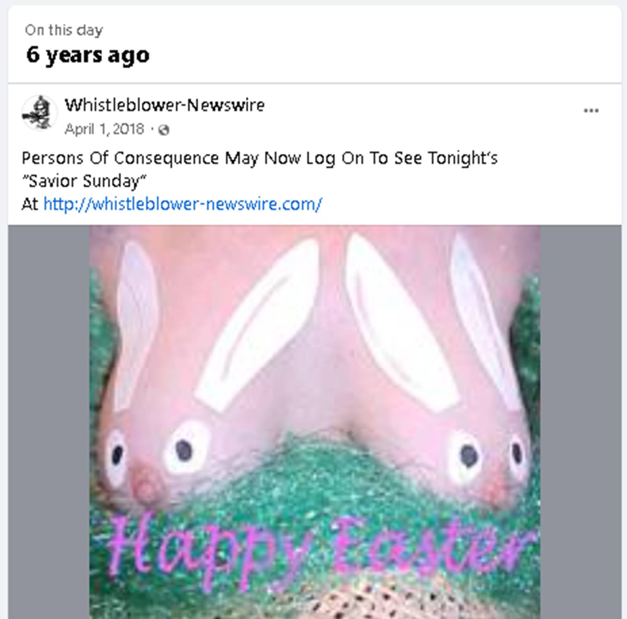Click the April 1, 2018 timestamp
The height and width of the screenshot is (619, 627).
coord(104,129)
